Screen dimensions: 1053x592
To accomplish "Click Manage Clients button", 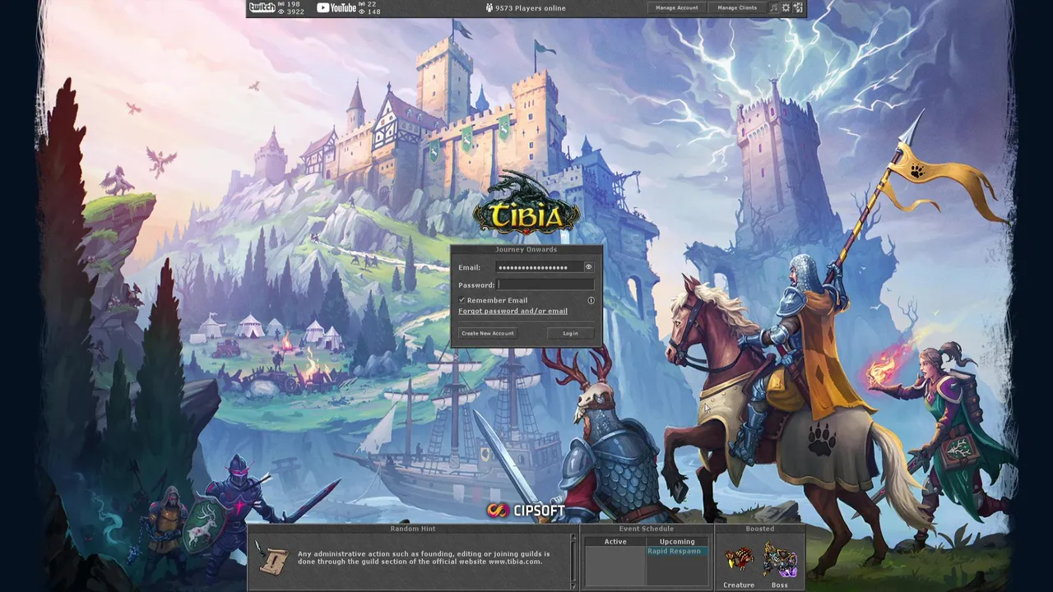I will tap(737, 7).
